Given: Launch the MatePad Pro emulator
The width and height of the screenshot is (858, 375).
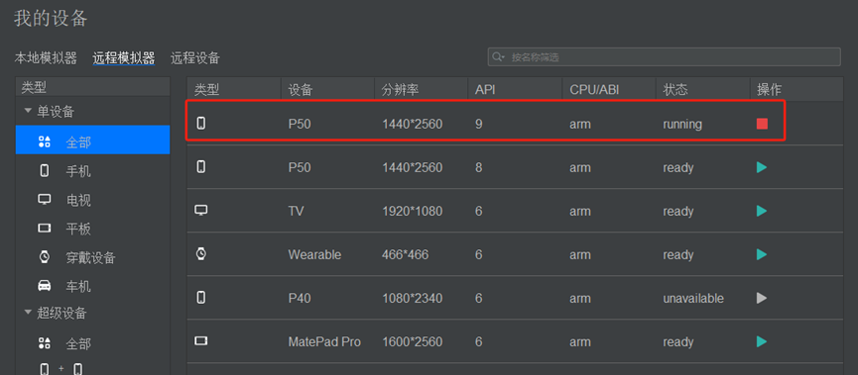Looking at the screenshot, I should click(x=762, y=341).
